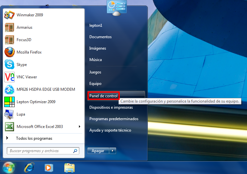Open Equipo from the Start menu
The width and height of the screenshot is (247, 174).
(x=96, y=84)
